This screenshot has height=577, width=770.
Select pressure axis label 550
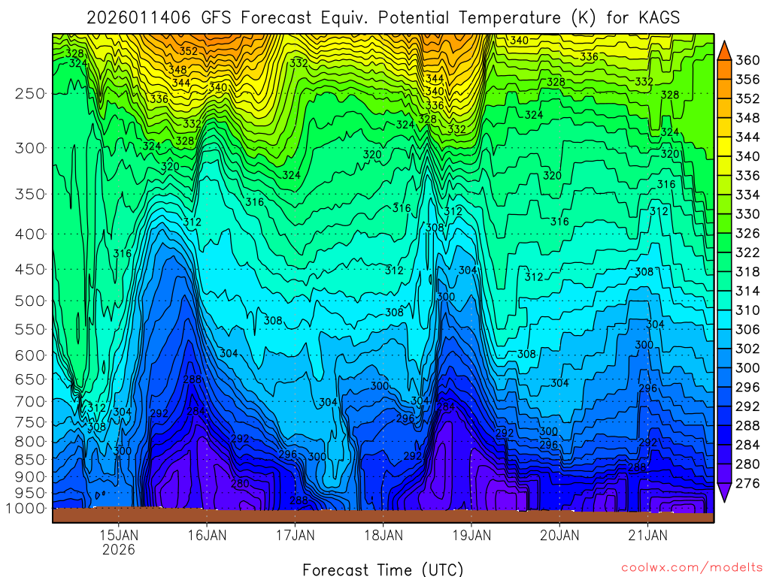click(x=29, y=329)
